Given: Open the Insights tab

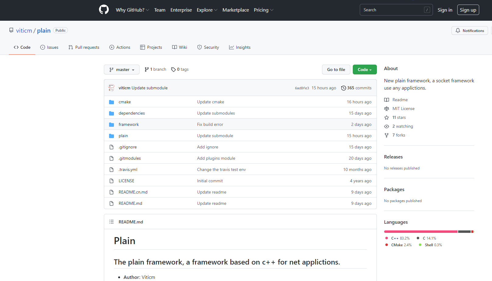Looking at the screenshot, I should tap(240, 47).
